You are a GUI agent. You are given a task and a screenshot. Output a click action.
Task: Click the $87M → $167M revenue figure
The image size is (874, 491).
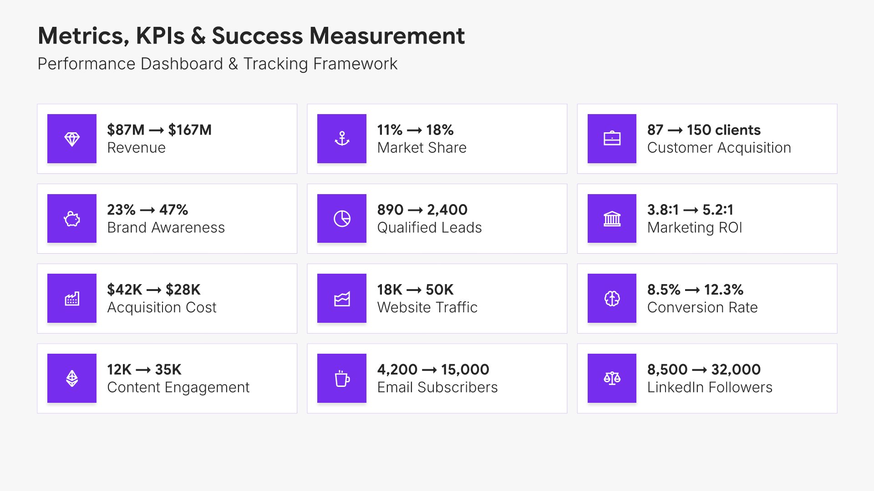159,130
